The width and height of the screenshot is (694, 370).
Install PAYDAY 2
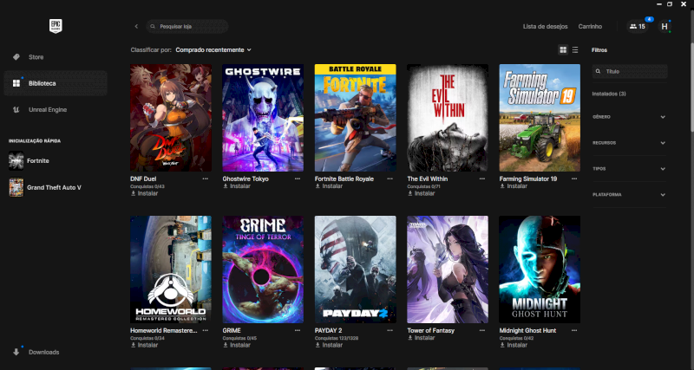pos(329,345)
